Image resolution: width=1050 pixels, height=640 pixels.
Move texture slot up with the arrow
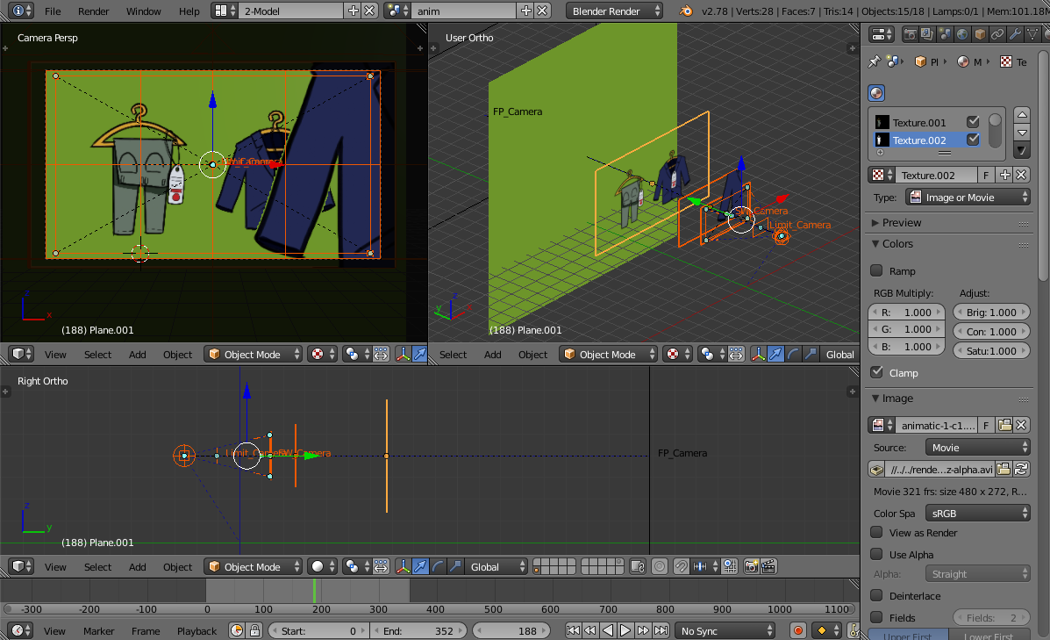click(x=1022, y=115)
